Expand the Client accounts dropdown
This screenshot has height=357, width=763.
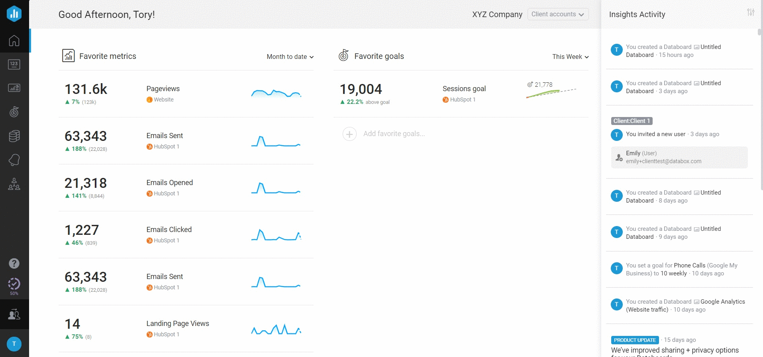pyautogui.click(x=557, y=14)
